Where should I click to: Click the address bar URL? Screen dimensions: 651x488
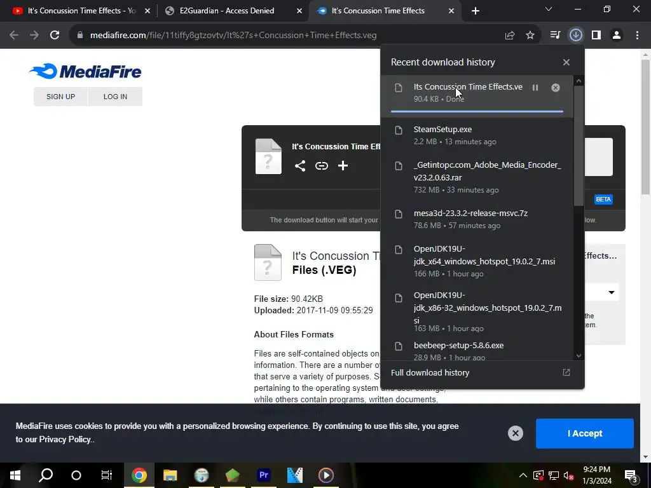pyautogui.click(x=233, y=36)
